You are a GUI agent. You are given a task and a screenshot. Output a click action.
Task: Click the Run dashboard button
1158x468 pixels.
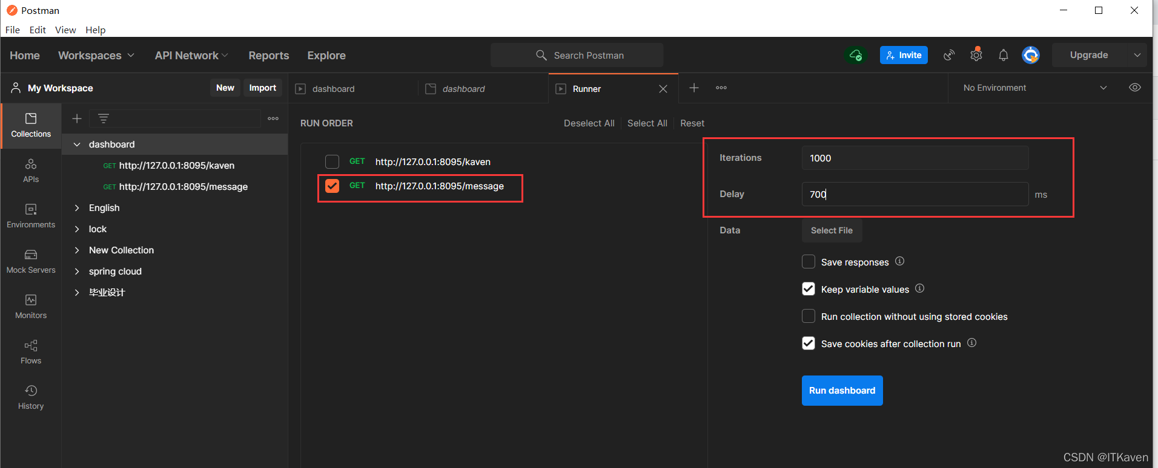pos(842,391)
